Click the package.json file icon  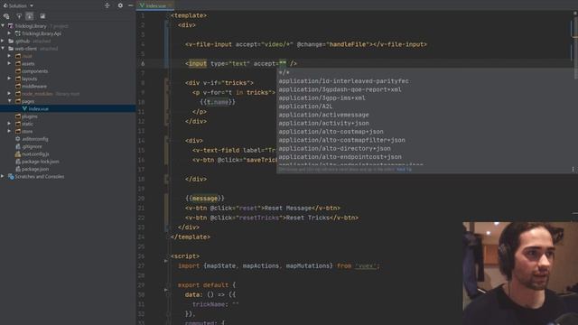(18, 169)
